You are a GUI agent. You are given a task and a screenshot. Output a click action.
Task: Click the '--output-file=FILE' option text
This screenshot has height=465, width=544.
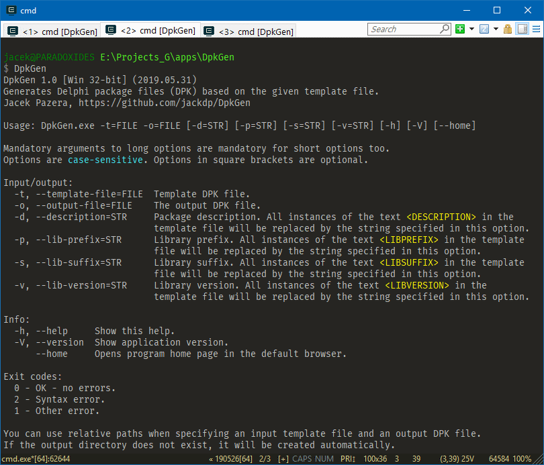click(x=84, y=205)
